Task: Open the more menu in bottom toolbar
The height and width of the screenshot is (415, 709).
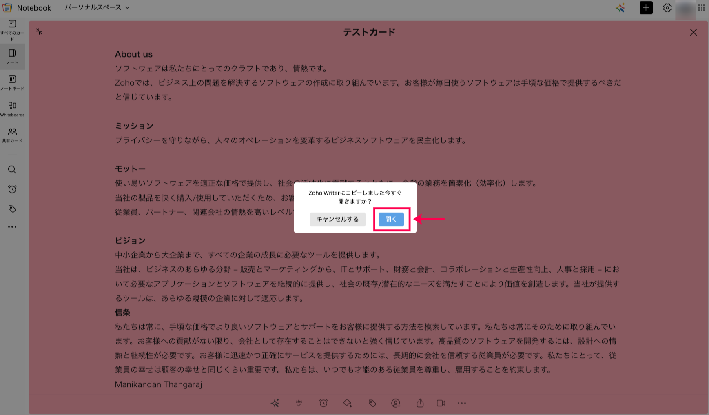Action: (462, 403)
